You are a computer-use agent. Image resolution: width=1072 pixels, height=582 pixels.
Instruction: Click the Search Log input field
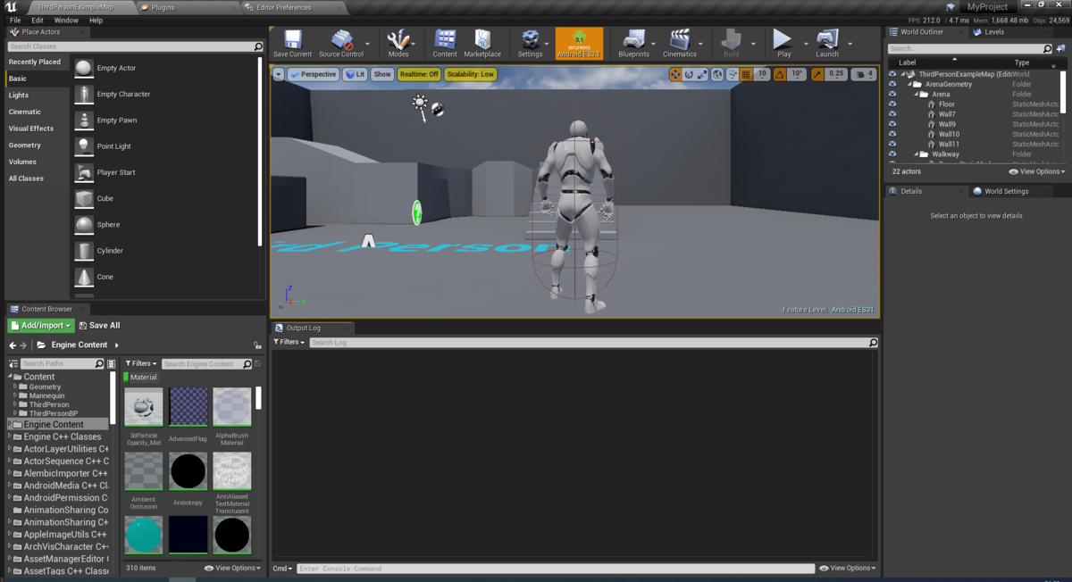click(x=594, y=343)
